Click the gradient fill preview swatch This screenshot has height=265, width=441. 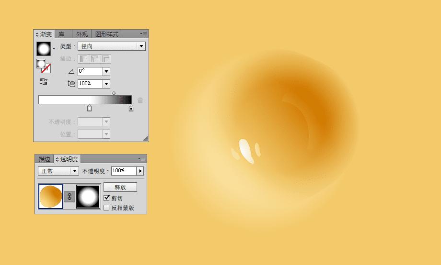point(44,49)
